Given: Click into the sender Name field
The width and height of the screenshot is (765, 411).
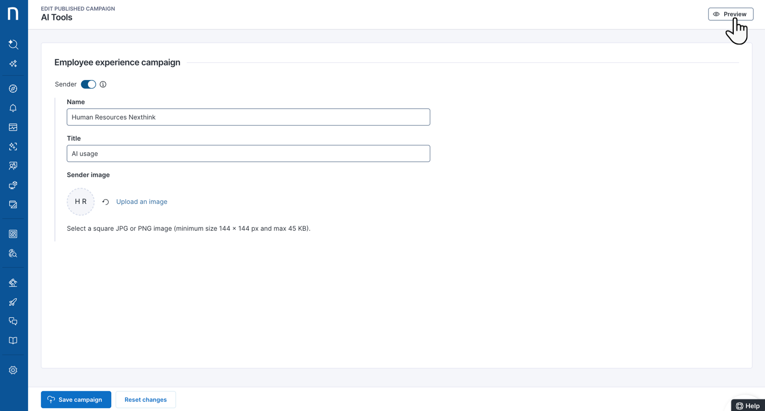Looking at the screenshot, I should coord(248,117).
